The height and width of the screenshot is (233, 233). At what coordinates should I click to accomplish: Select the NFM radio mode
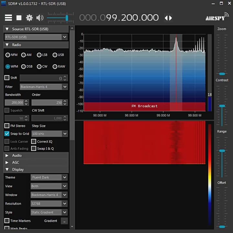click(8, 55)
